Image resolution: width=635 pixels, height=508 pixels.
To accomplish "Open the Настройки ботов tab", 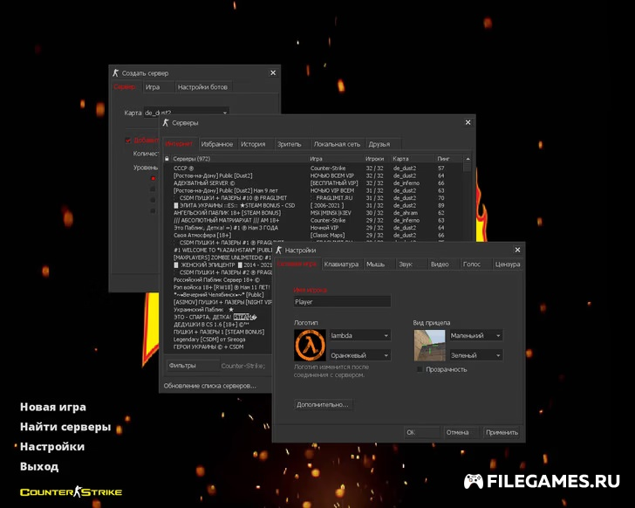I will pyautogui.click(x=202, y=87).
